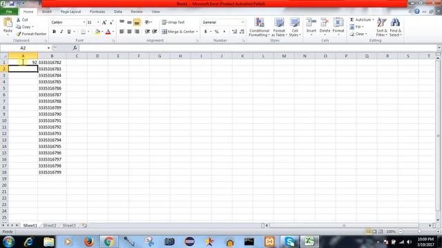Click the Clear button
The image size is (442, 248).
point(358,34)
